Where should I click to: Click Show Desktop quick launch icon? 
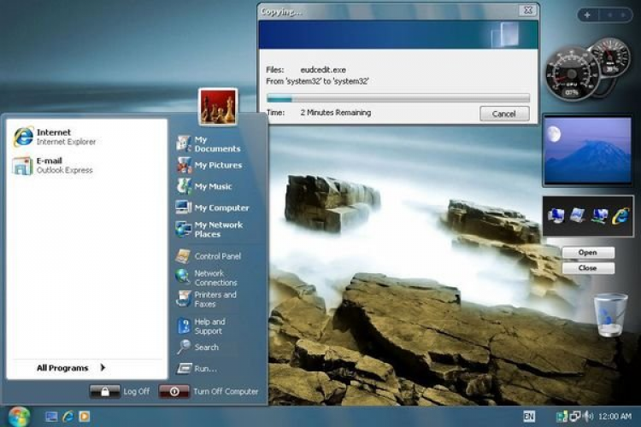tap(51, 417)
